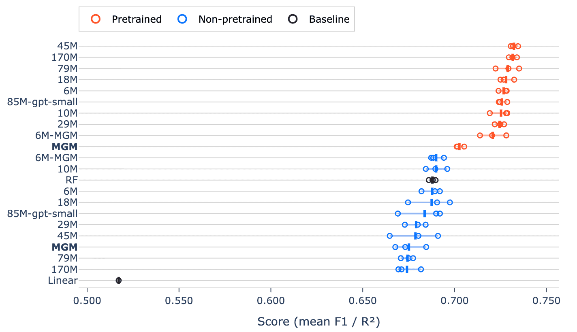Click the black Baseline legend circle
The image size is (577, 332).
(293, 19)
